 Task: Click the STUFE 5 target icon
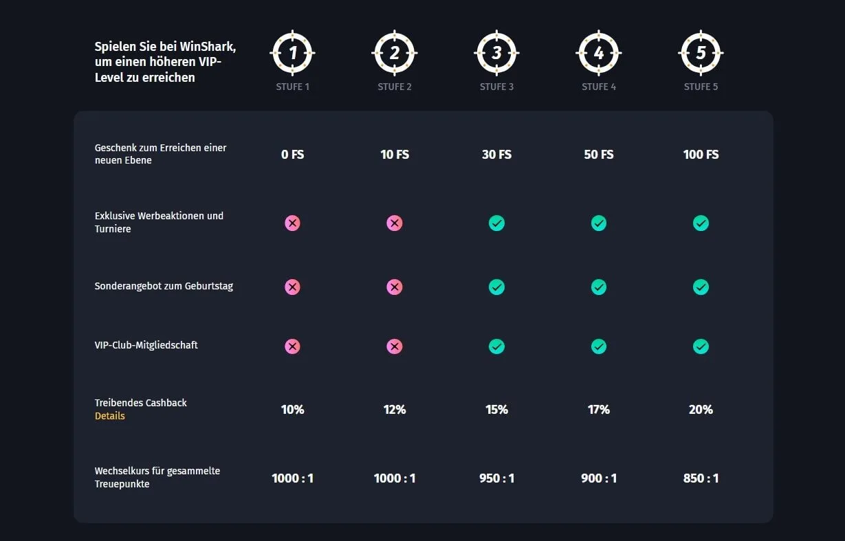[701, 52]
